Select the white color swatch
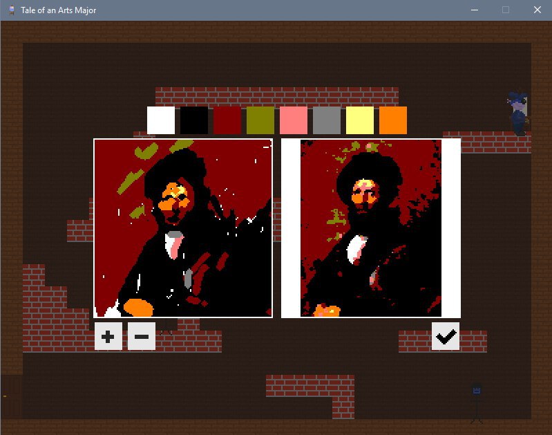552x435 pixels. point(160,120)
